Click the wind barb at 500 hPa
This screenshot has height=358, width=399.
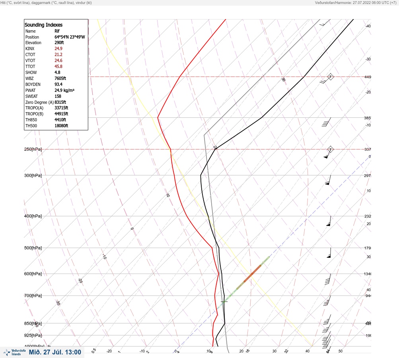click(329, 253)
